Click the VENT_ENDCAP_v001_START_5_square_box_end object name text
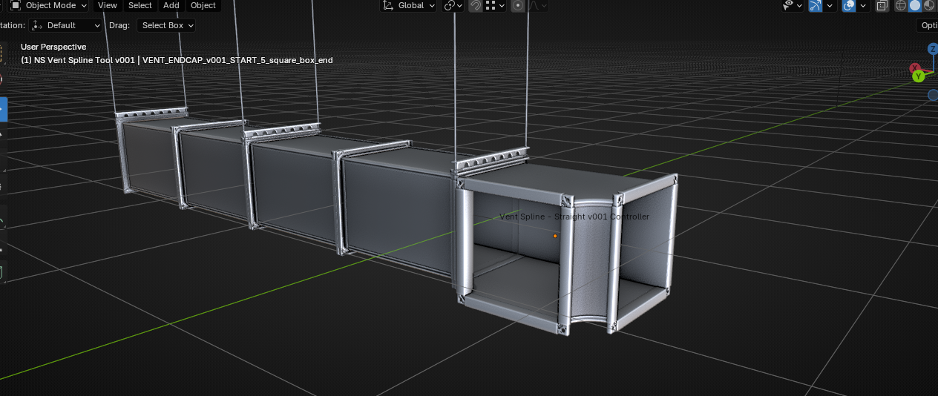 point(237,60)
